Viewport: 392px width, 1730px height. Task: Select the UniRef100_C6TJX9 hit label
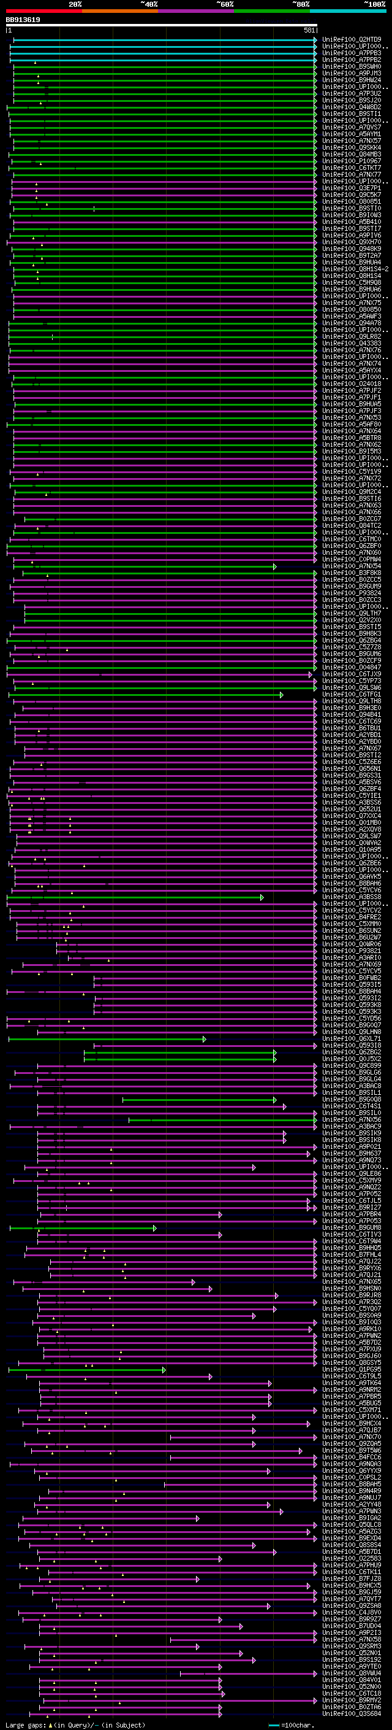coord(352,675)
